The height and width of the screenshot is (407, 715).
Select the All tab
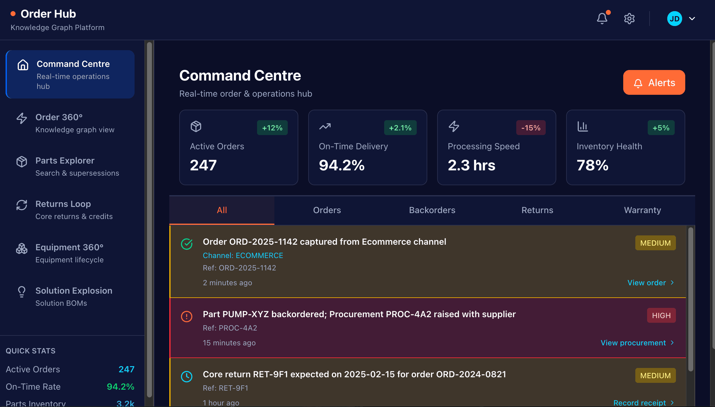pos(222,210)
